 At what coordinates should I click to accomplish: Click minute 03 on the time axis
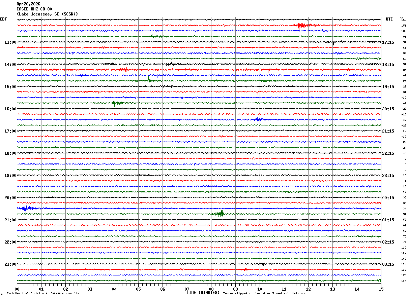(90, 289)
